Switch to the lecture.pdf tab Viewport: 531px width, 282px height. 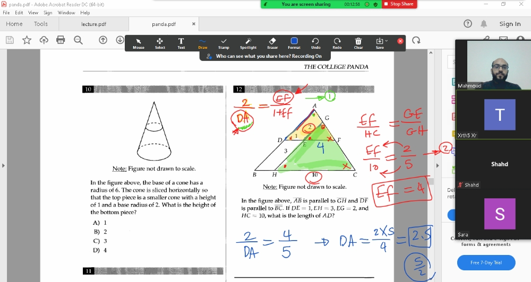tap(94, 24)
